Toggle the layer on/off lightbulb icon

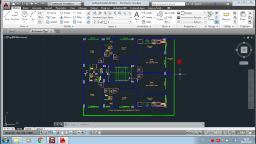pyautogui.click(x=94, y=22)
